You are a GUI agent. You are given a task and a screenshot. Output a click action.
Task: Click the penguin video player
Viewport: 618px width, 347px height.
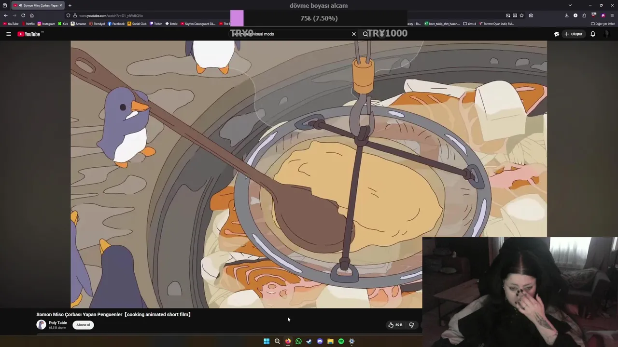pyautogui.click(x=309, y=174)
